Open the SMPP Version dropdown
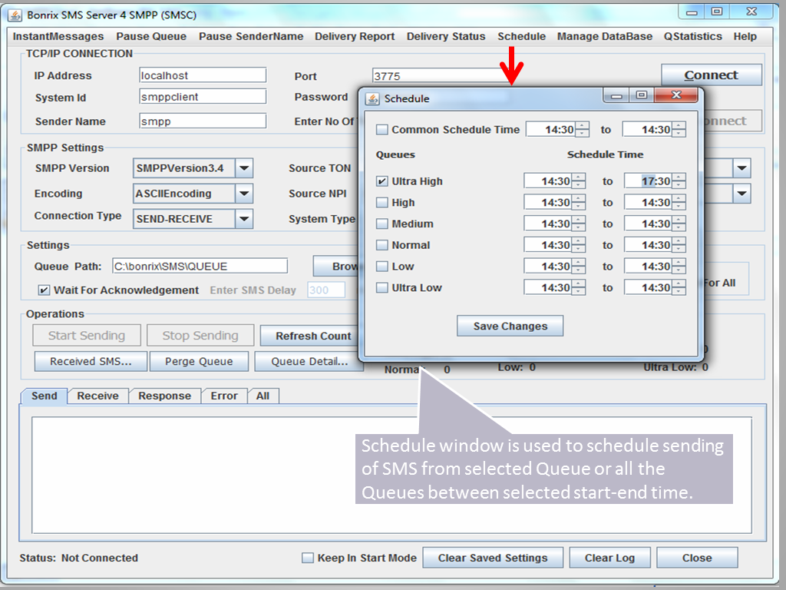This screenshot has height=590, width=786. [x=244, y=168]
